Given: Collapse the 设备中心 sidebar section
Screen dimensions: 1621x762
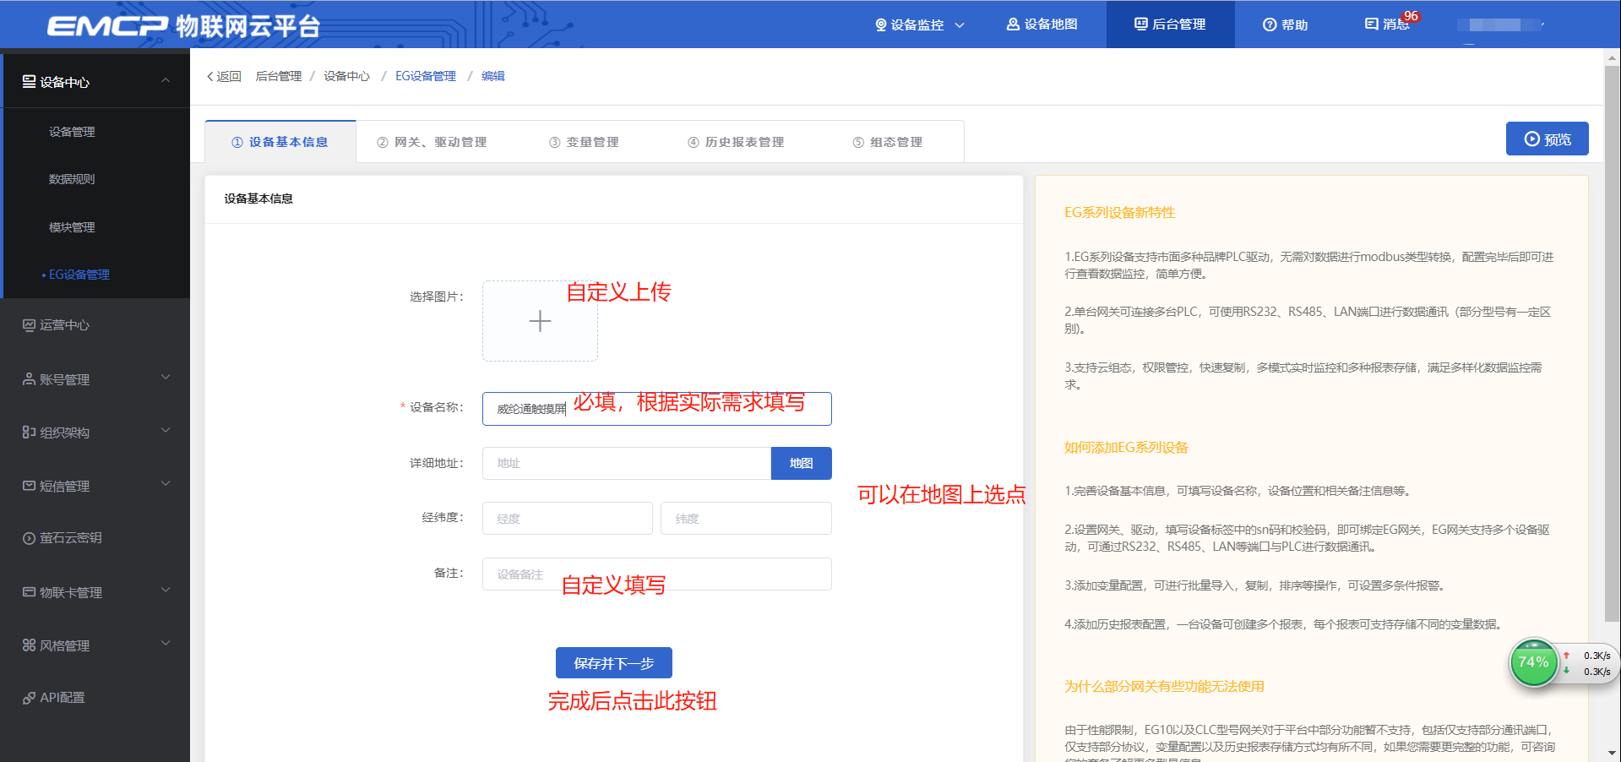Looking at the screenshot, I should tap(166, 81).
